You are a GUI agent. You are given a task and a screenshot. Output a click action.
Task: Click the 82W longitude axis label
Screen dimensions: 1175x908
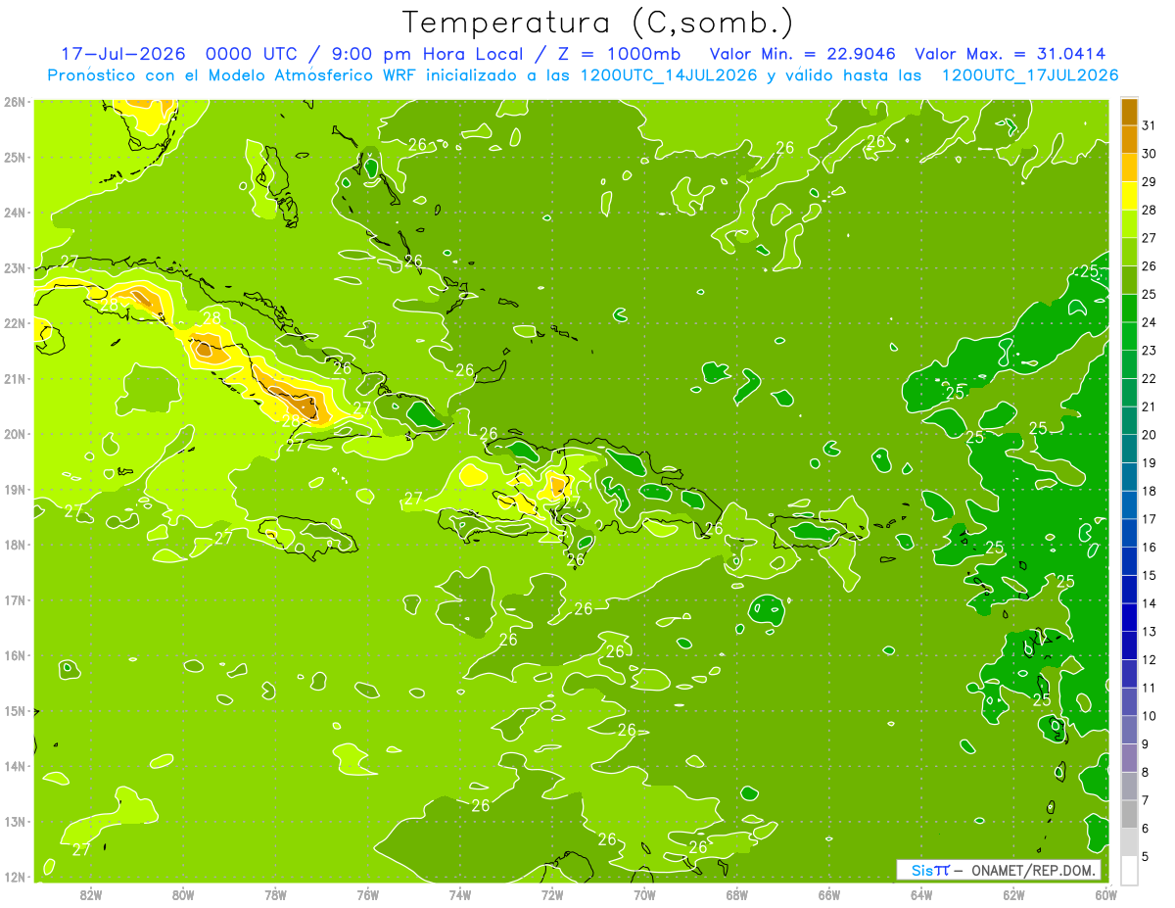click(91, 894)
